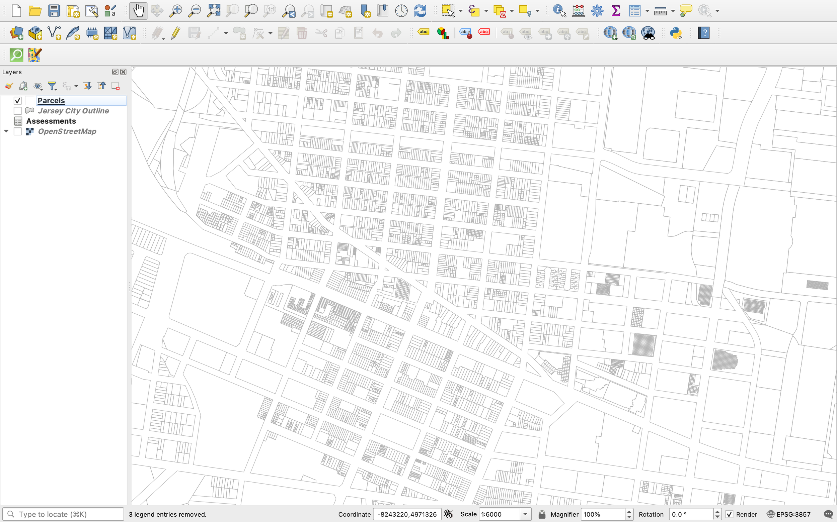This screenshot has height=522, width=837.
Task: Expand the OpenStreetMap layer tree arrow
Action: click(x=6, y=131)
